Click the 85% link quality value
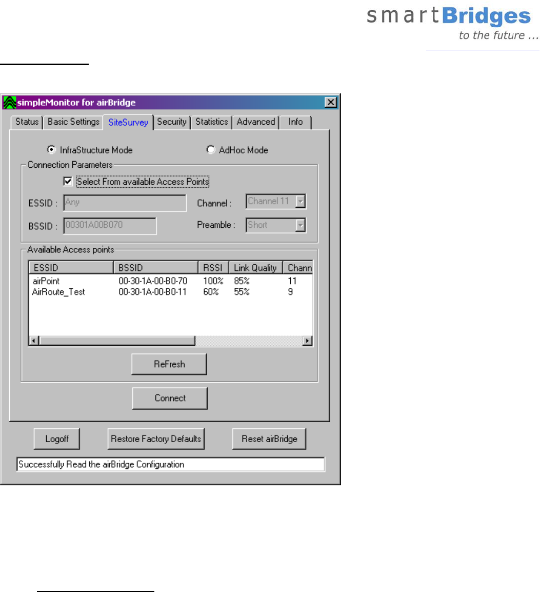540x592 pixels. (x=242, y=281)
